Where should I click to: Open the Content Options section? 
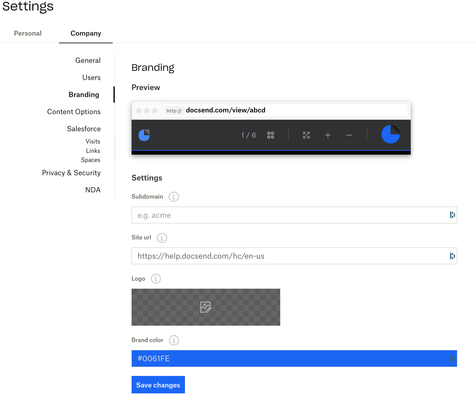click(74, 112)
